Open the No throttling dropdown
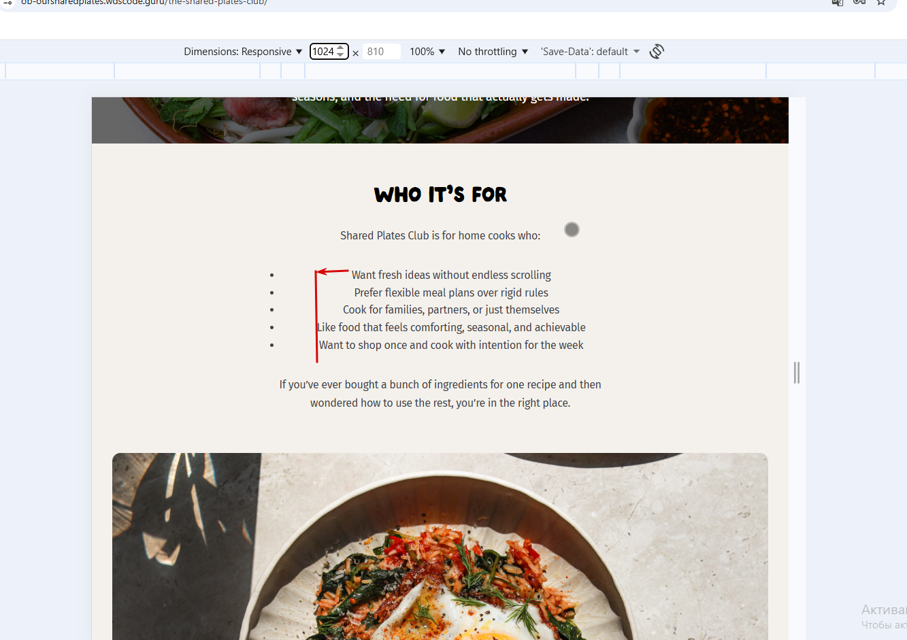Screen dimensions: 907x640 click(x=493, y=52)
